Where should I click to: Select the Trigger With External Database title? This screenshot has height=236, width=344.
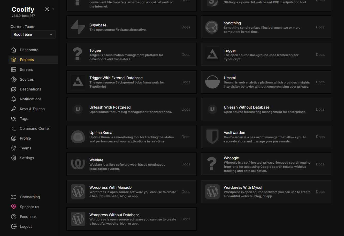click(x=116, y=78)
